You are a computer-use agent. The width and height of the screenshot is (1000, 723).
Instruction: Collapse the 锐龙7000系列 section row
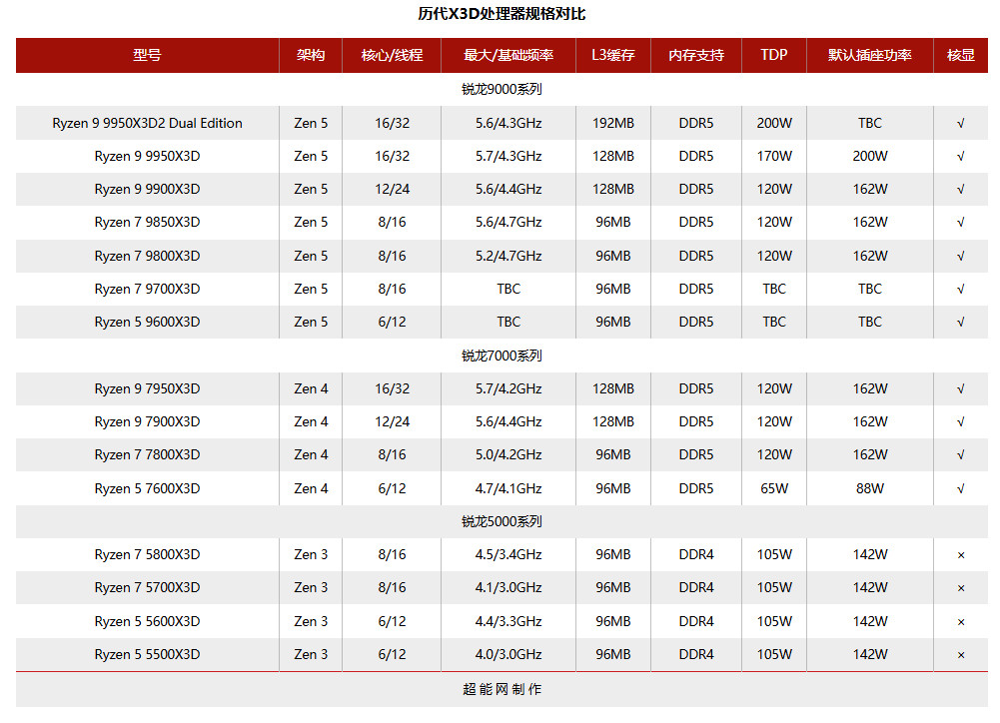coord(500,355)
